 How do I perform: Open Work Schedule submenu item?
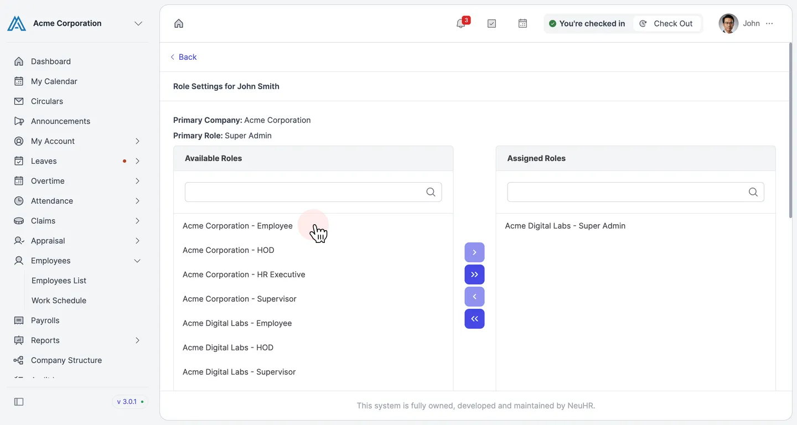tap(59, 300)
